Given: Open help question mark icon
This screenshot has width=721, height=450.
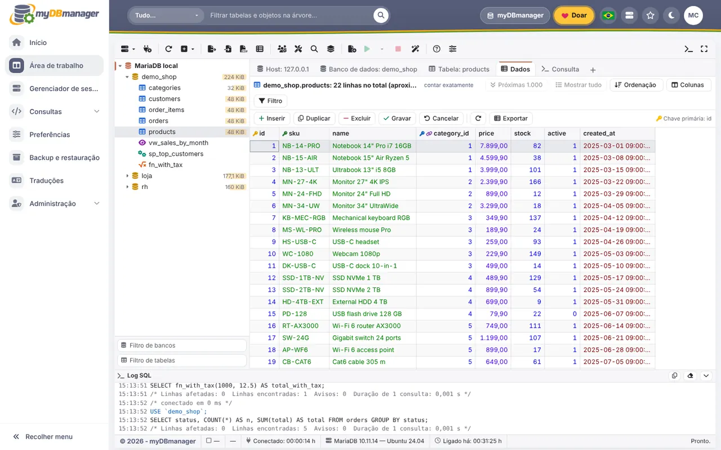Looking at the screenshot, I should 437,49.
